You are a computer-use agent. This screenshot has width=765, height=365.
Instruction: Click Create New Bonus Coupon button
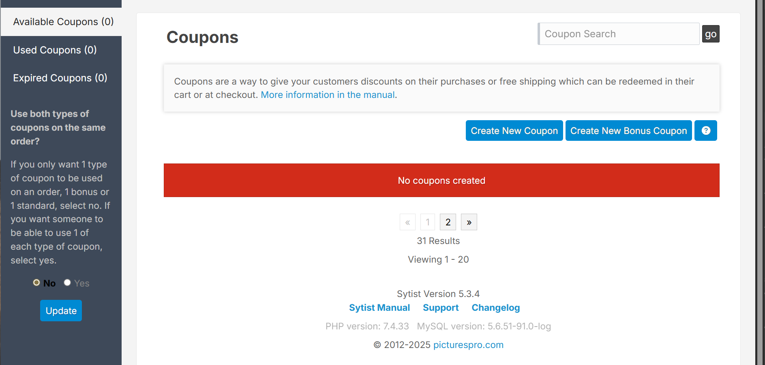point(628,131)
